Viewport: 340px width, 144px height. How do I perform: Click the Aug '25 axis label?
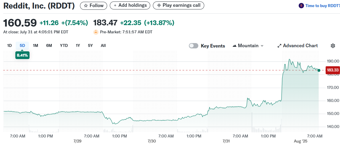[x=300, y=141]
